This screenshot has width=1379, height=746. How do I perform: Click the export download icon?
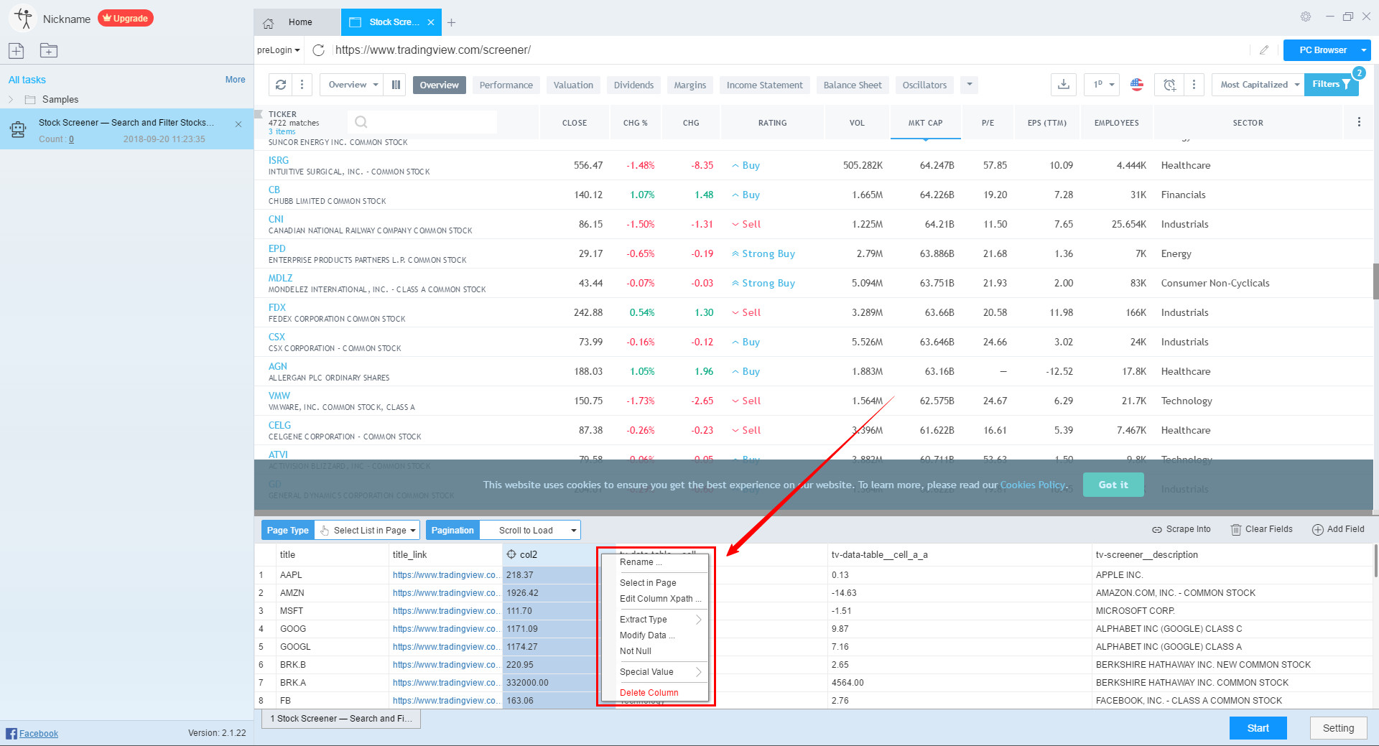pyautogui.click(x=1064, y=85)
